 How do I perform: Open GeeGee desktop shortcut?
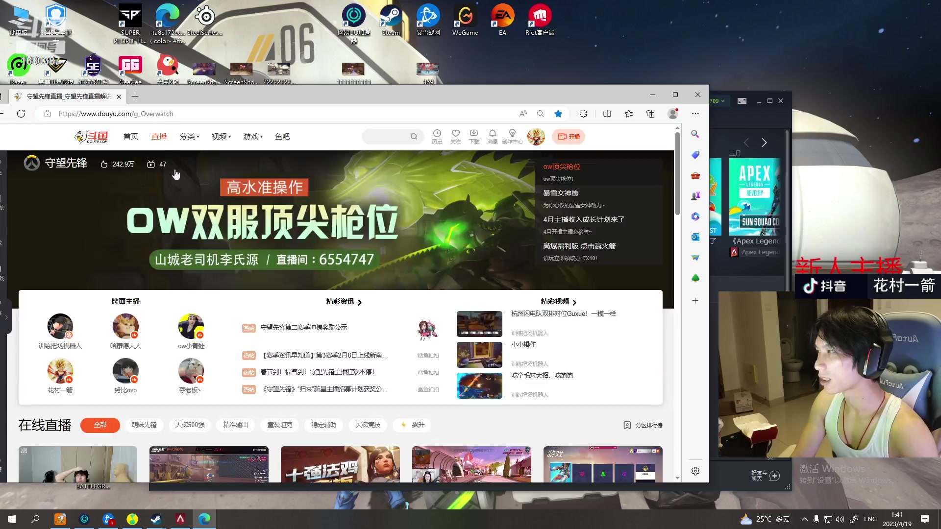point(130,70)
